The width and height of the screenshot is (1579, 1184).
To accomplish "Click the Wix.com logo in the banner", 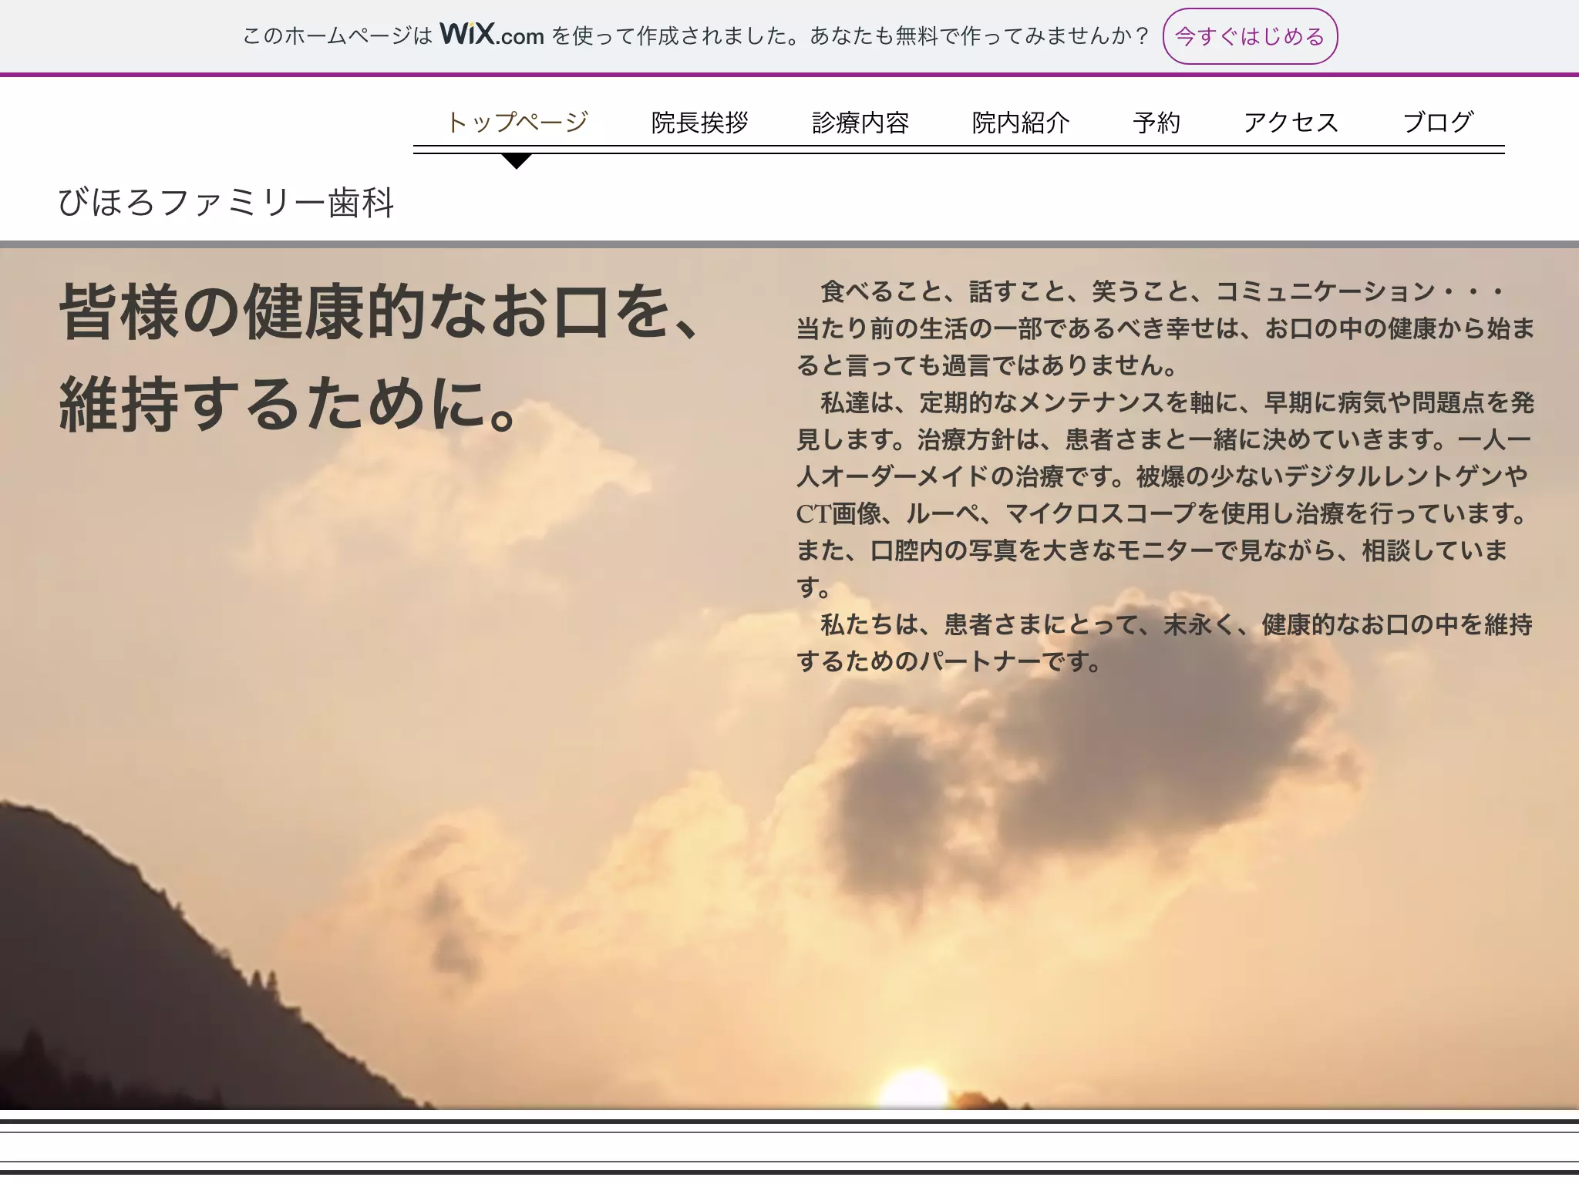I will [492, 35].
